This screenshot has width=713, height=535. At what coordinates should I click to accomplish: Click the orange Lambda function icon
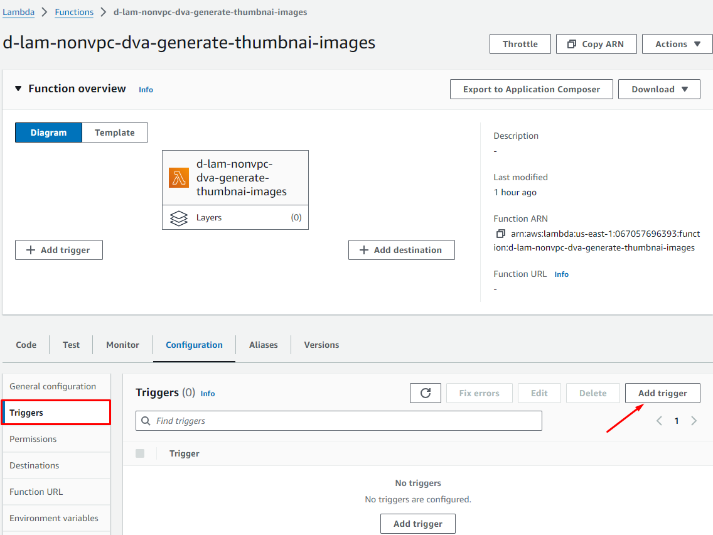click(x=179, y=178)
